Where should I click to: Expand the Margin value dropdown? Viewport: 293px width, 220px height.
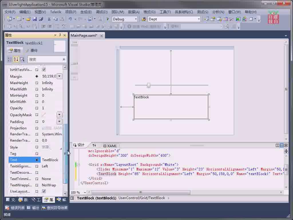(60, 76)
